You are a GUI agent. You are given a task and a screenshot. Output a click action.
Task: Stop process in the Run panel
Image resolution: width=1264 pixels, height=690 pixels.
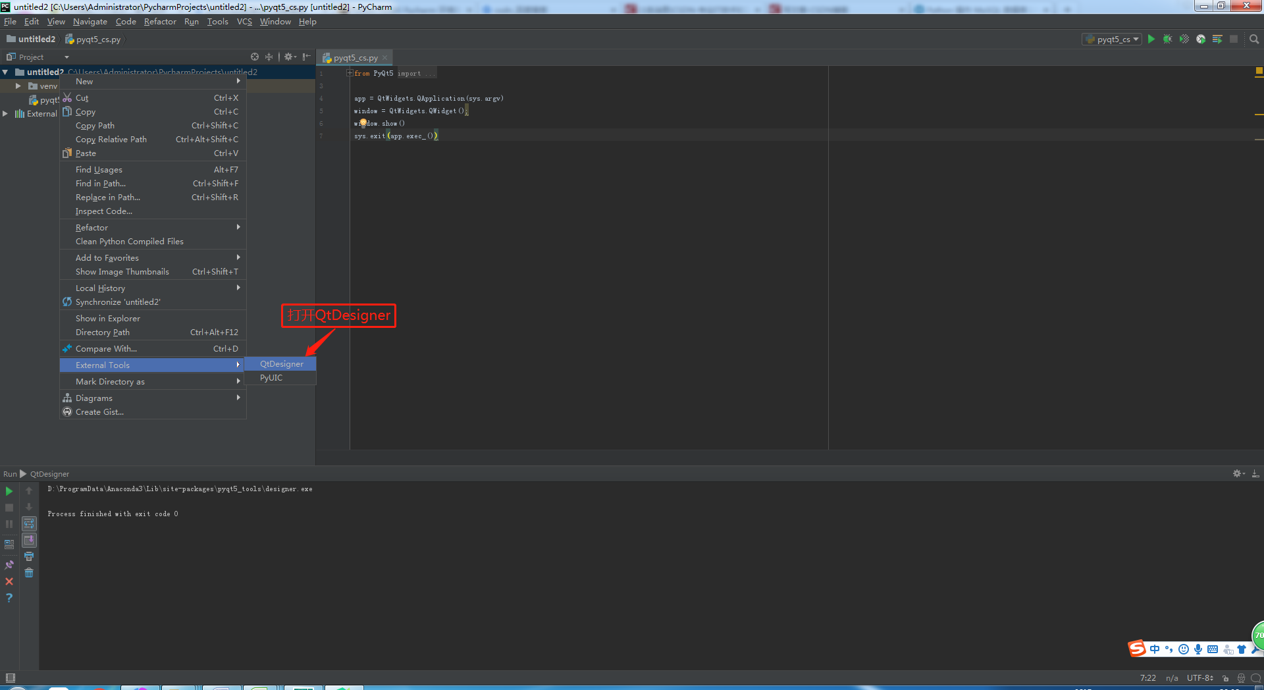9,508
